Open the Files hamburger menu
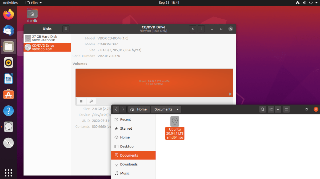 click(286, 109)
